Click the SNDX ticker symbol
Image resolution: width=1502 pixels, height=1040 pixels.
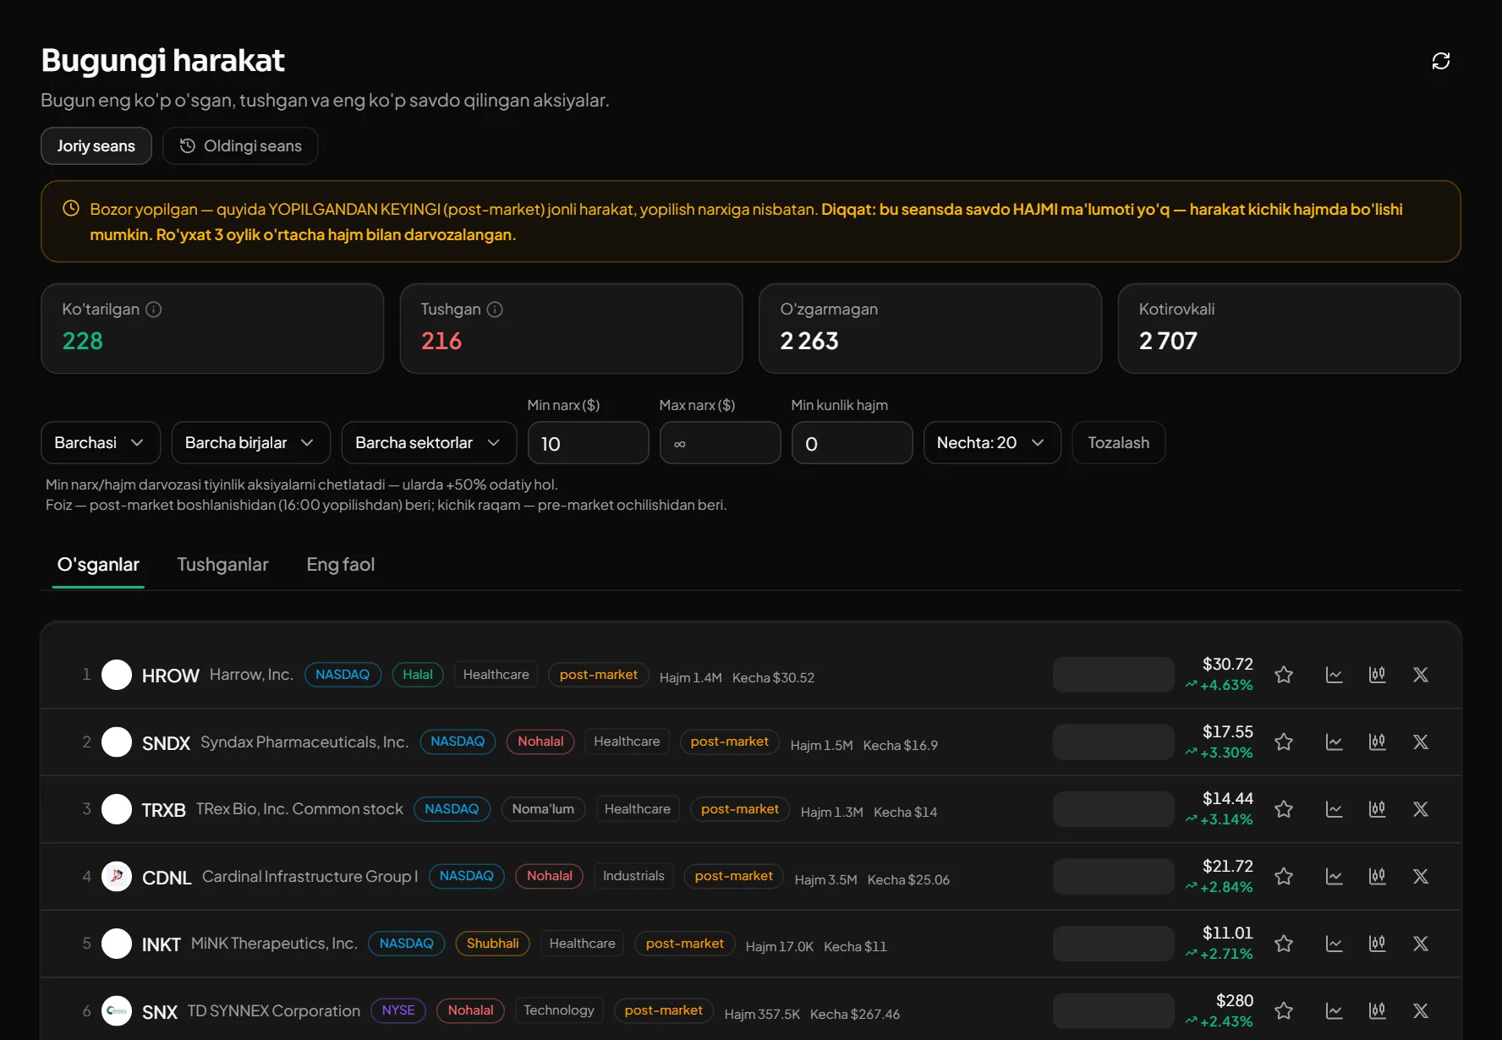click(166, 743)
